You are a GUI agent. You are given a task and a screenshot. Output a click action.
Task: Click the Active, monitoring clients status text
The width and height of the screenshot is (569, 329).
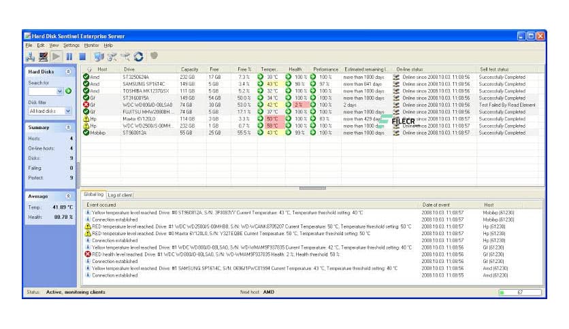pos(76,292)
